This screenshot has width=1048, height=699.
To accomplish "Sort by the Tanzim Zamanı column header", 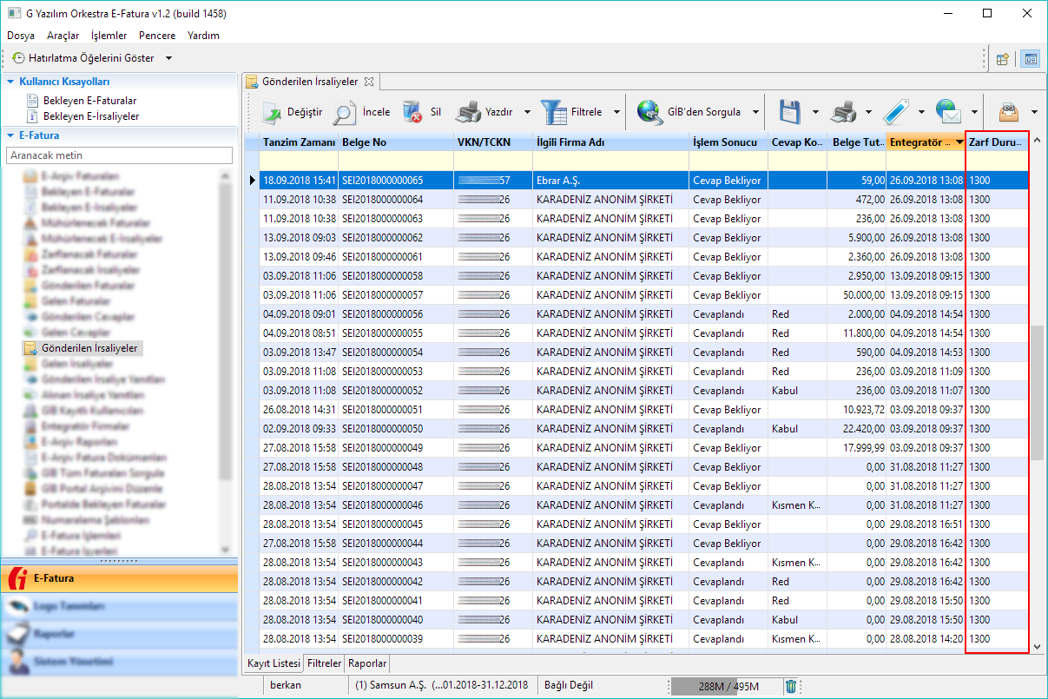I will [299, 142].
